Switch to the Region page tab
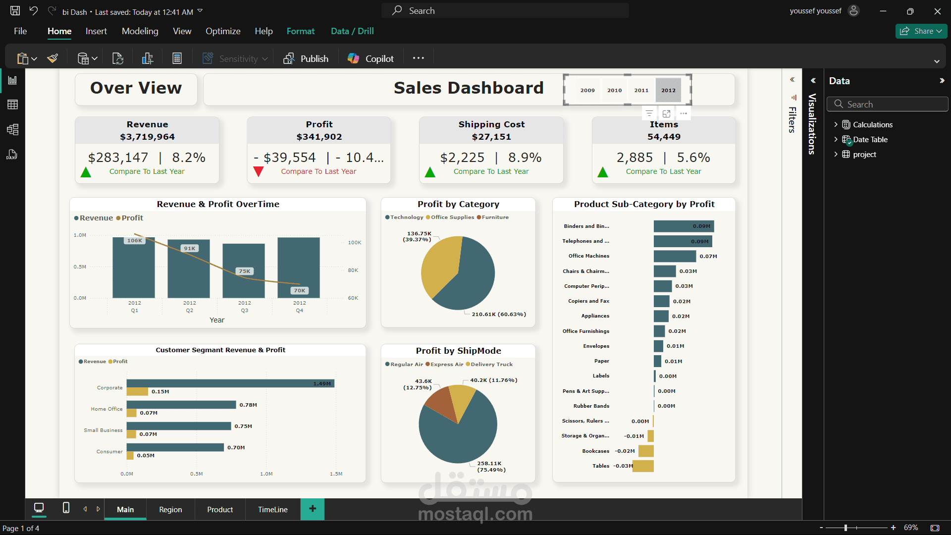Viewport: 951px width, 535px height. tap(170, 509)
